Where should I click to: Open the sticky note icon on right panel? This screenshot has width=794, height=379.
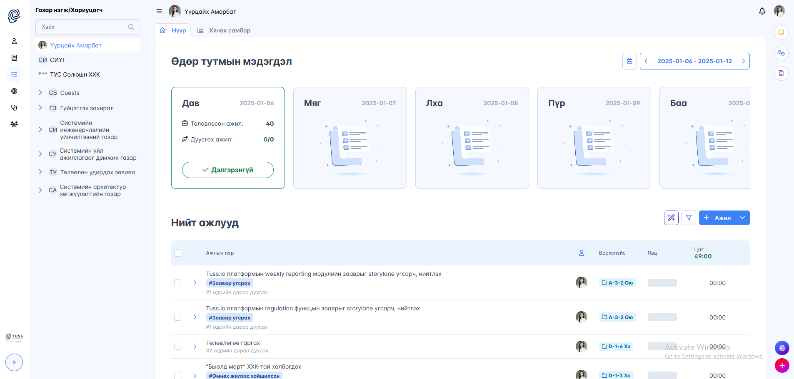tap(781, 32)
